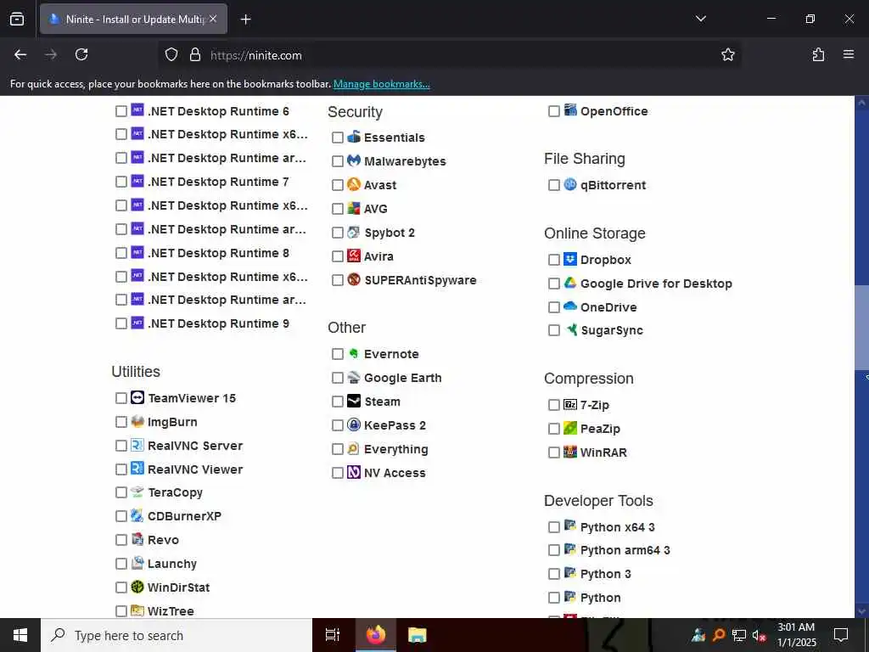Click the WinRAR books icon
The width and height of the screenshot is (869, 652).
(570, 452)
